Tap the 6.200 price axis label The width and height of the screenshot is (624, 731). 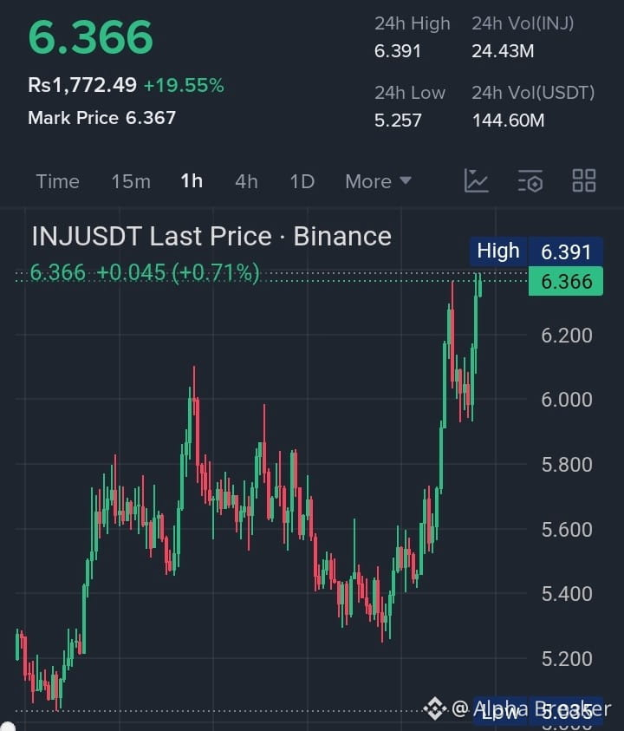(x=567, y=336)
